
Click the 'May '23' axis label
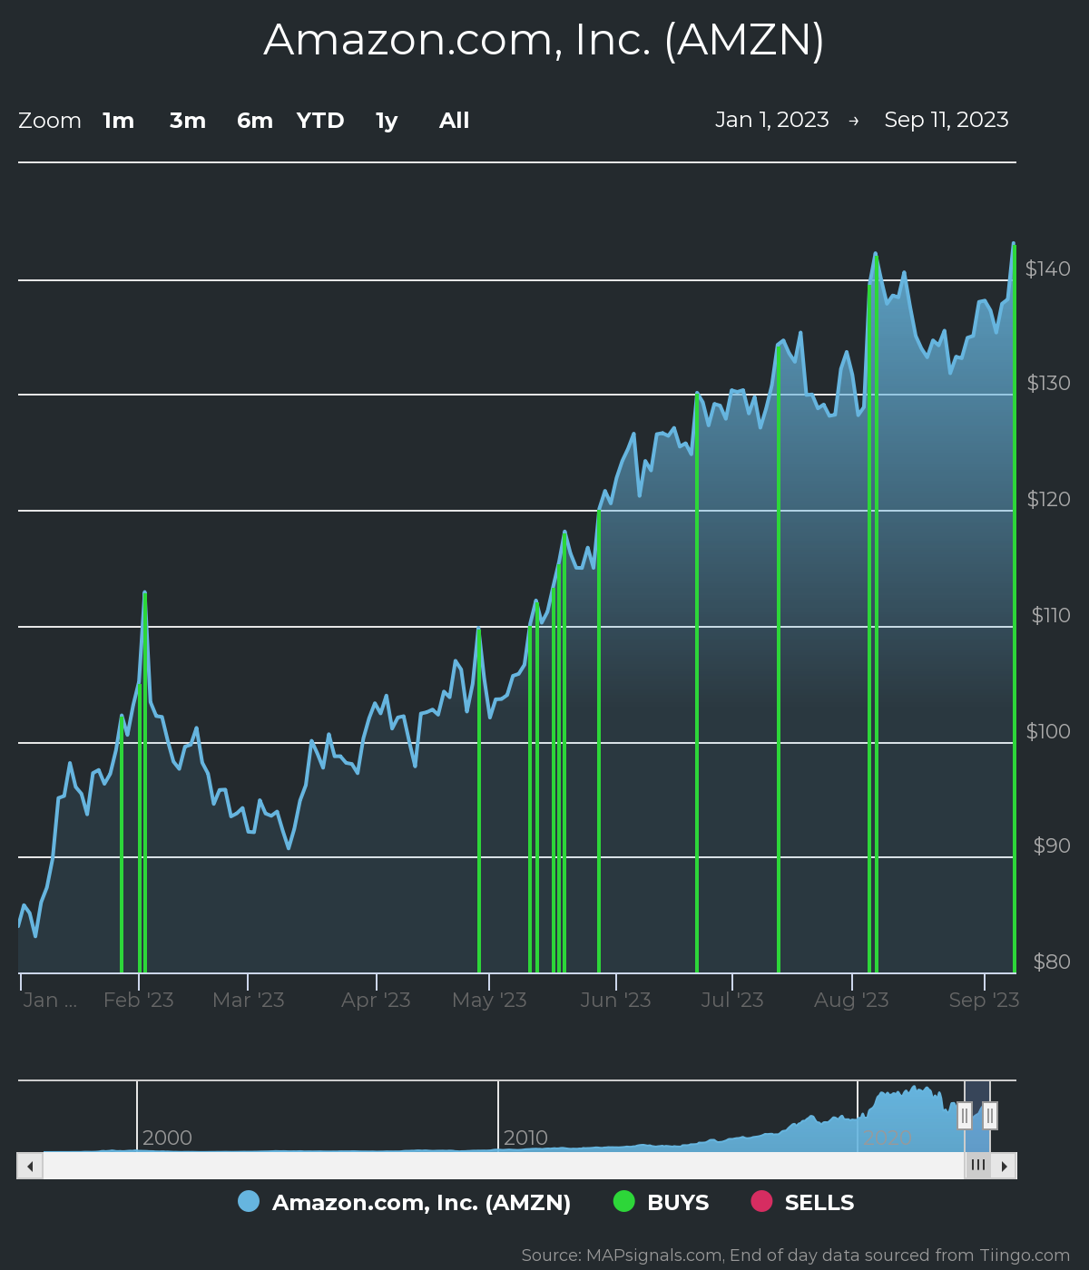[489, 1000]
